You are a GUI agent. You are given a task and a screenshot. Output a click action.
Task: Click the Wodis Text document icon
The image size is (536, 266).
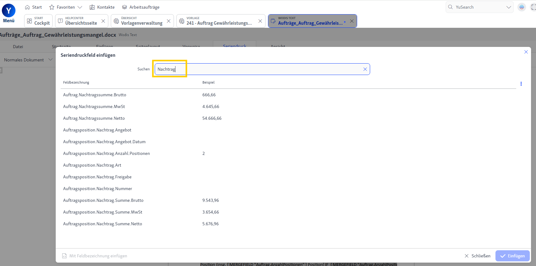(273, 21)
